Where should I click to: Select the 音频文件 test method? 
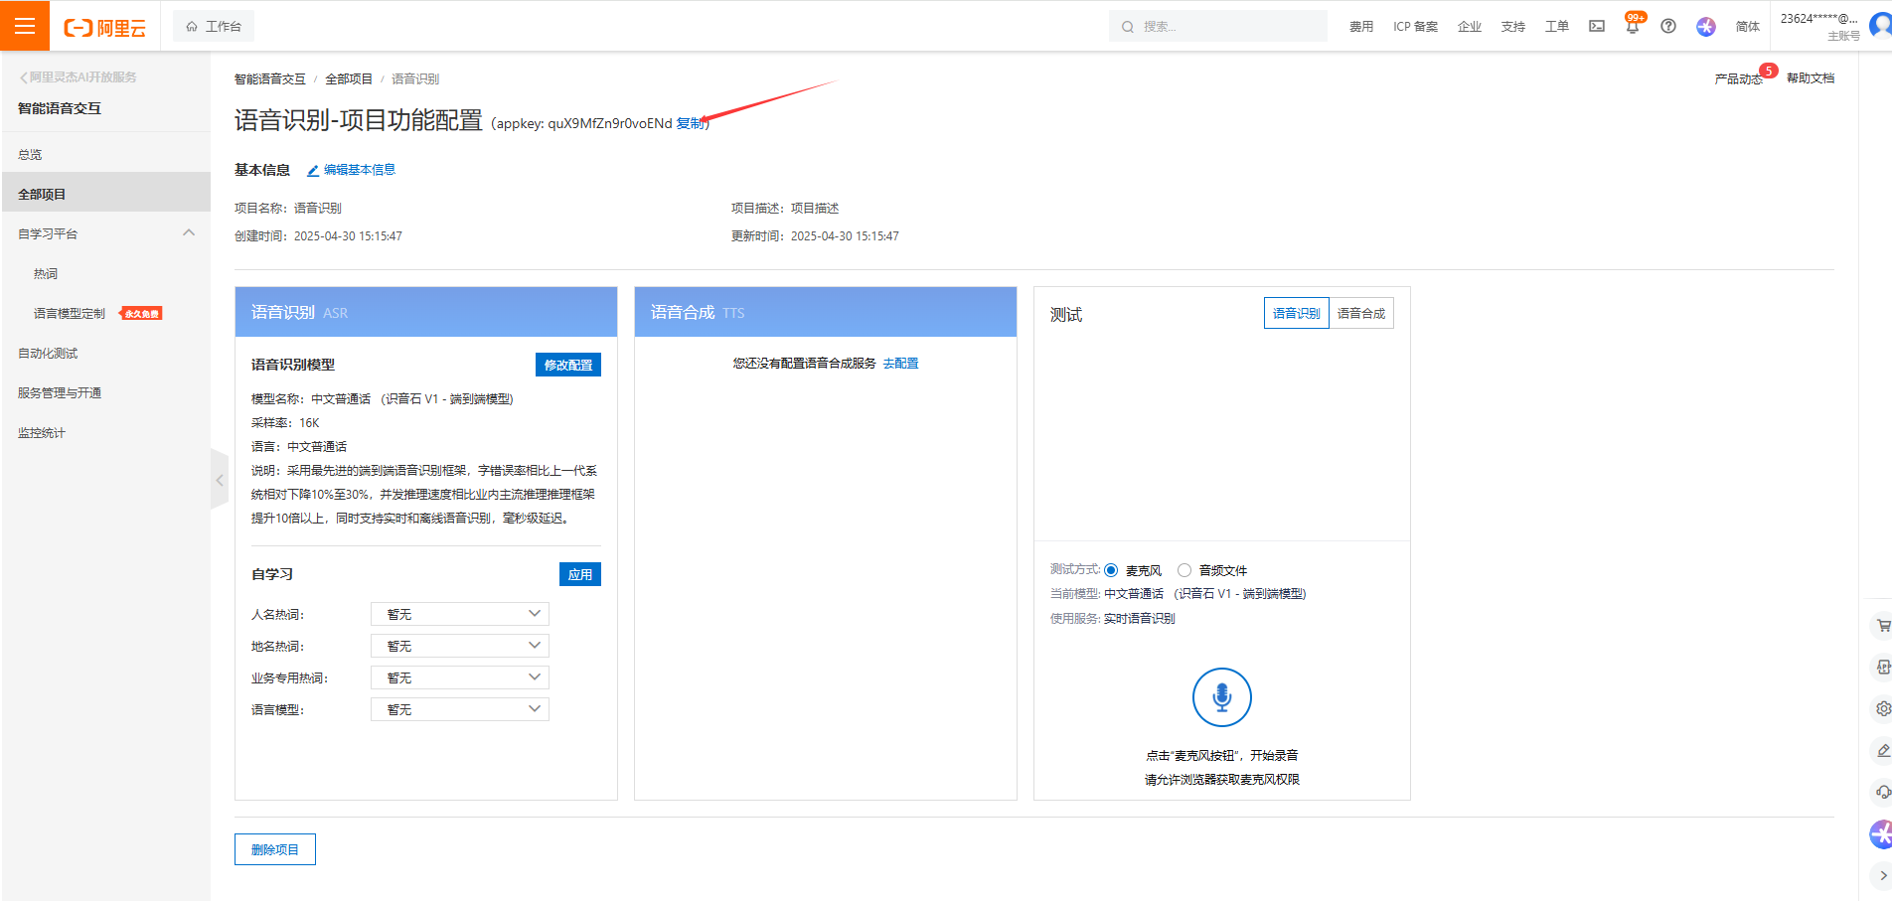pyautogui.click(x=1184, y=570)
